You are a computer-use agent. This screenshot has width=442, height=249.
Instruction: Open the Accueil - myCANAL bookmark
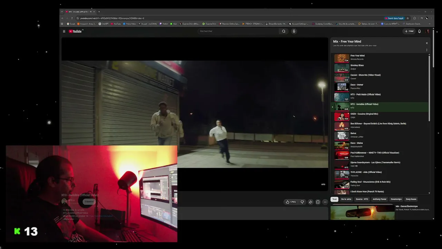click(148, 24)
